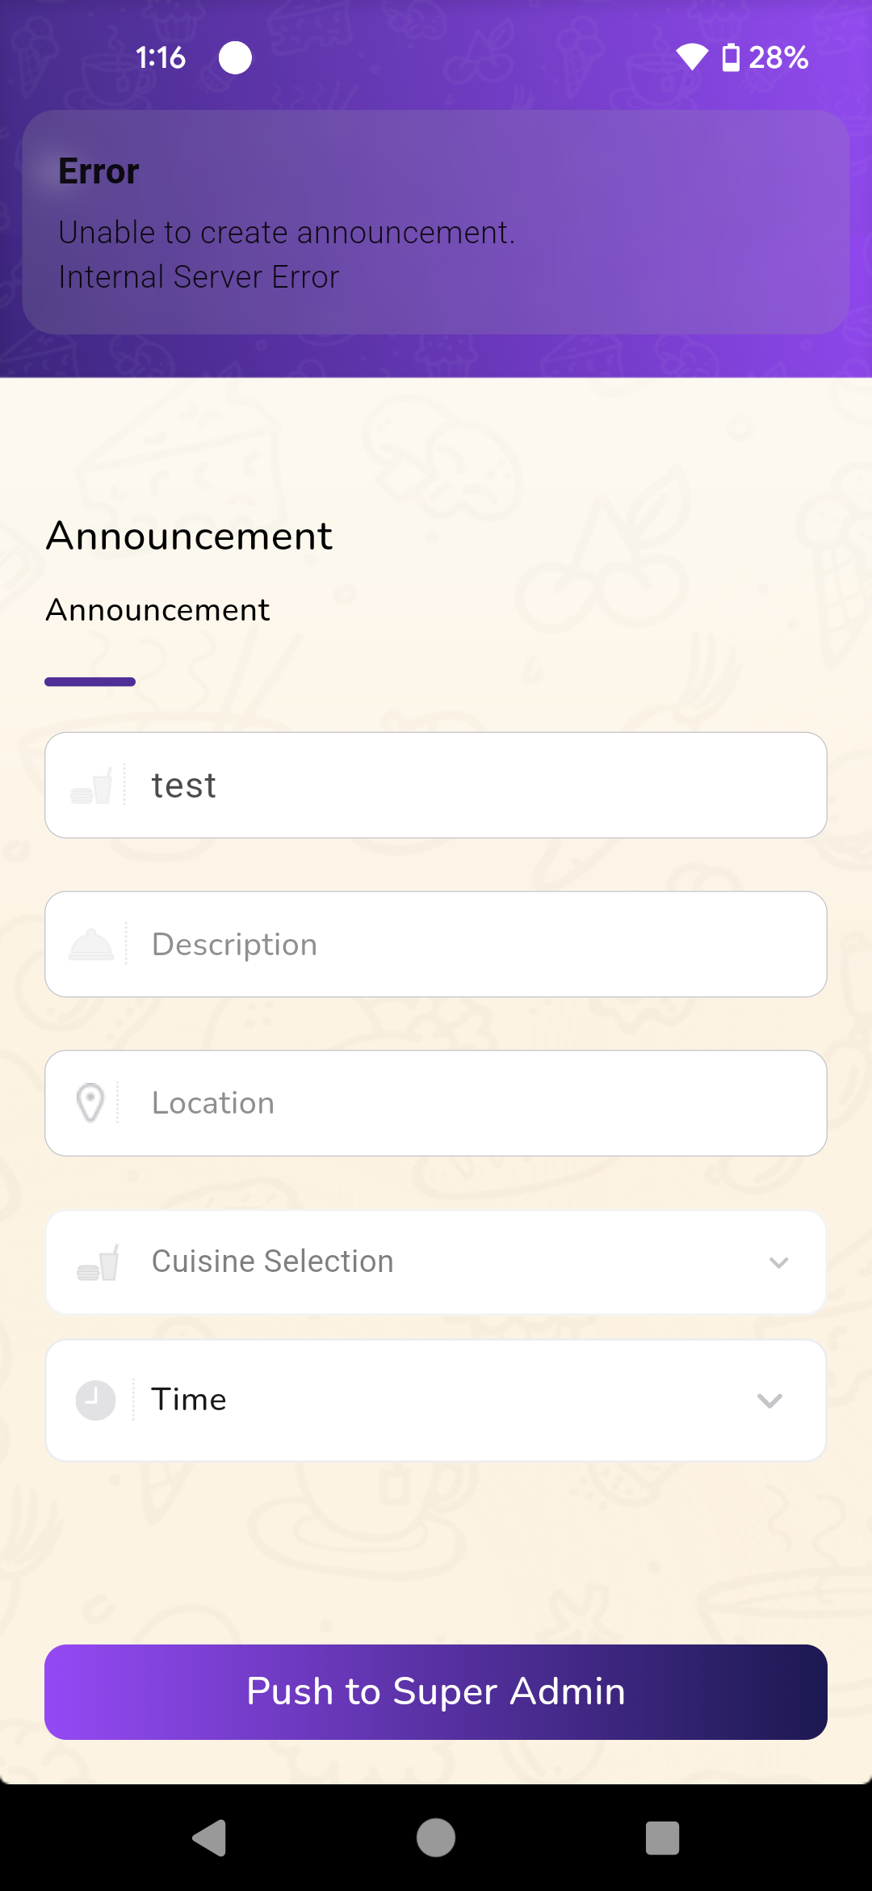The image size is (872, 1891).
Task: Tap the food icon beside Cuisine Selection
Action: (98, 1262)
